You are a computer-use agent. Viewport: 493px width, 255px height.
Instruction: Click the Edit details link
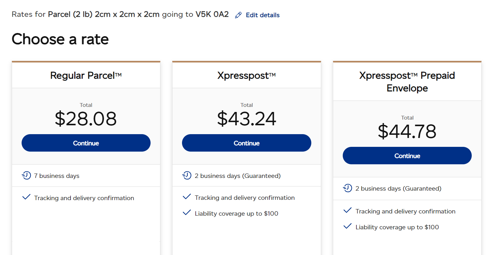click(262, 15)
